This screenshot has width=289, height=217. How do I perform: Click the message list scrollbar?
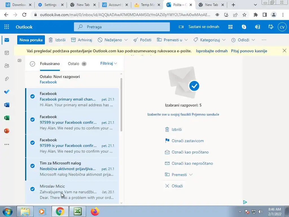click(x=121, y=105)
